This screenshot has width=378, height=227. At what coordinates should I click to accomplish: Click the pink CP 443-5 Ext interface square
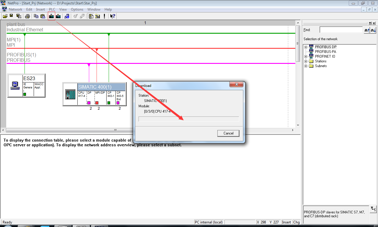118,103
